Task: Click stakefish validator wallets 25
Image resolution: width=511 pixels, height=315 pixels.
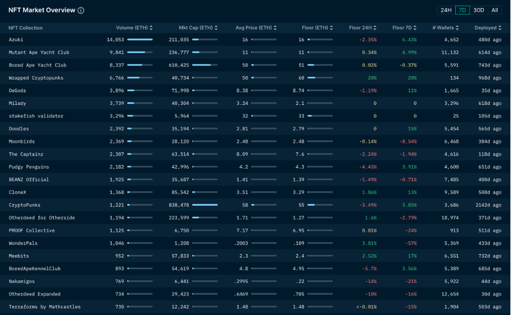Action: [x=456, y=116]
